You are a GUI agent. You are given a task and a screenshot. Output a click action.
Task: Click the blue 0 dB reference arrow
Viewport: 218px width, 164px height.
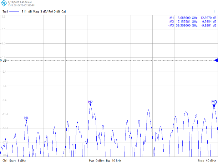pyautogui.click(x=216, y=60)
